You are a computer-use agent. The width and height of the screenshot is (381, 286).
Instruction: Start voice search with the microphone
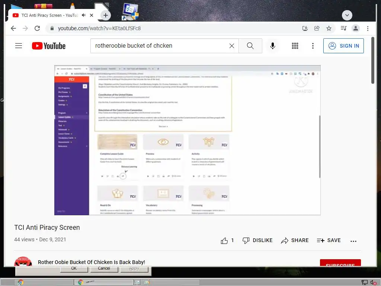[x=273, y=46]
